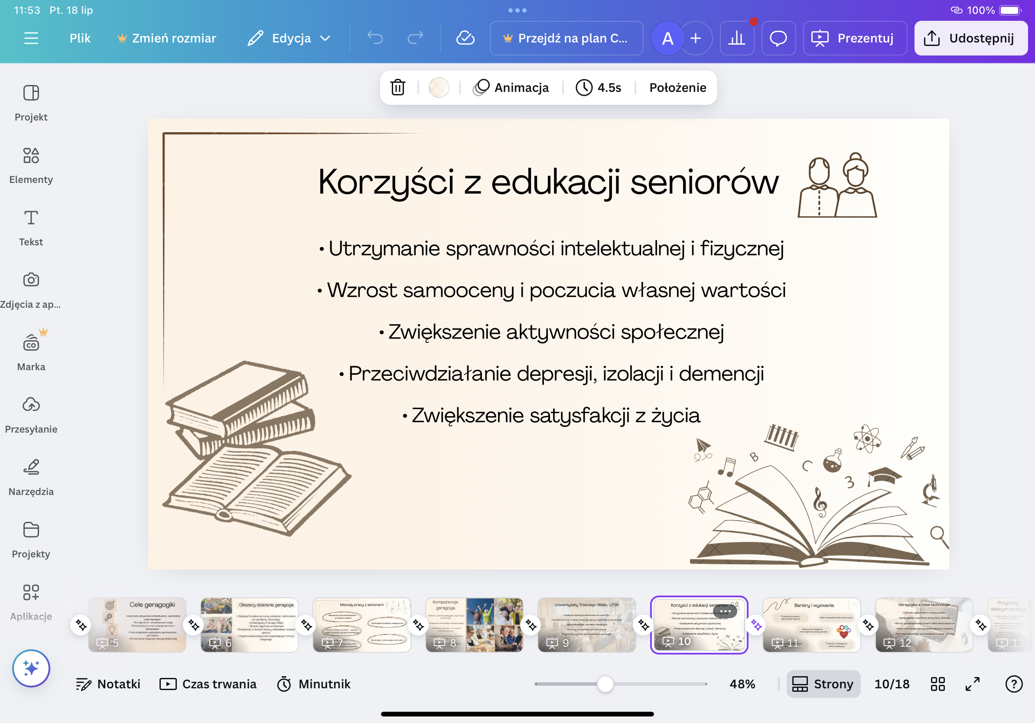Screen dimensions: 1035x723
Task: Start presentation with Prezentuj
Action: 855,38
